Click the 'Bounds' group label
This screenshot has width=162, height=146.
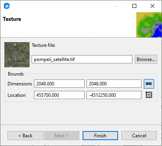pos(16,74)
